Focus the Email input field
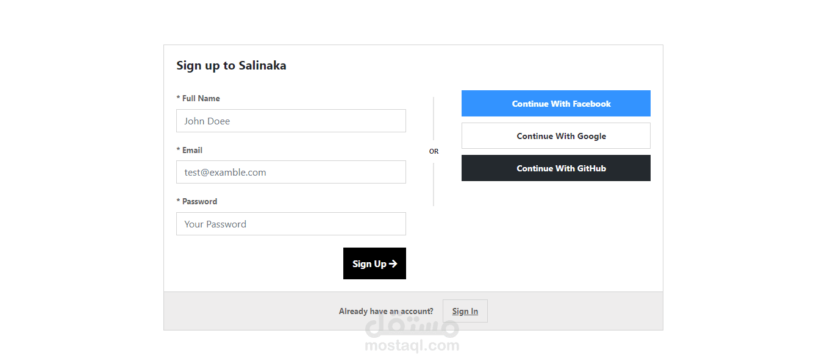Screen dimensions: 825x361 tap(291, 172)
